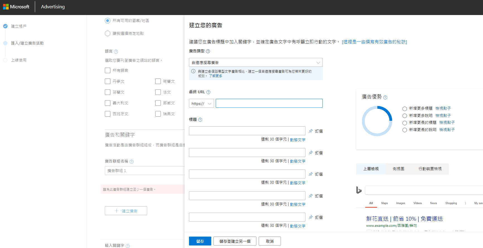
Task: Click the Bing logo in ad preview
Action: pyautogui.click(x=359, y=190)
